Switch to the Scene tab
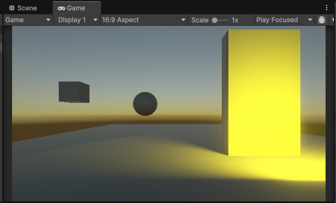The width and height of the screenshot is (336, 203). [x=23, y=8]
